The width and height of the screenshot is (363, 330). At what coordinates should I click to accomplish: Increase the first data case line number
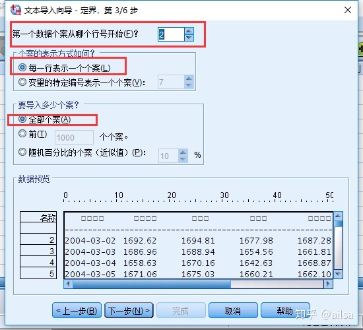click(x=189, y=31)
